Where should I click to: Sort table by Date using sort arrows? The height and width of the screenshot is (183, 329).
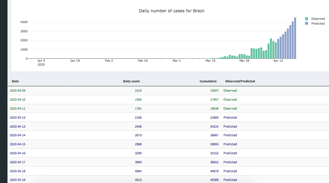pyautogui.click(x=66, y=81)
